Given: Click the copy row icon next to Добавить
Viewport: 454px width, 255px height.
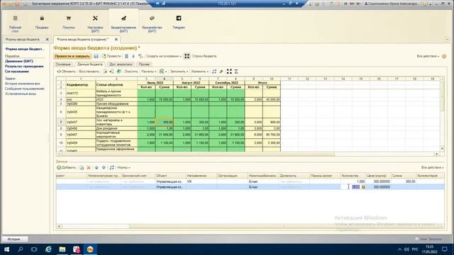Looking at the screenshot, I should (x=82, y=168).
